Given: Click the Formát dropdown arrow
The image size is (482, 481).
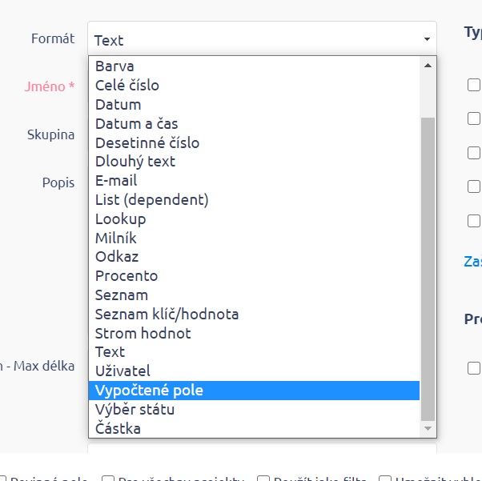Looking at the screenshot, I should [426, 39].
